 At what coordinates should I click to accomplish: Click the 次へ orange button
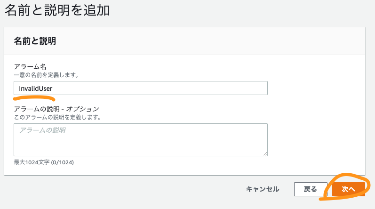click(349, 189)
